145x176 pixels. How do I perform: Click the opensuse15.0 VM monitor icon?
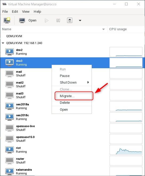pos(10,139)
